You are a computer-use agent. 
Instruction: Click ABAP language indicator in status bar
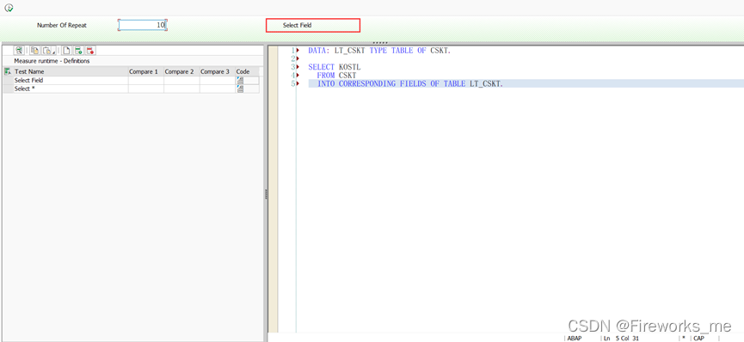point(575,339)
